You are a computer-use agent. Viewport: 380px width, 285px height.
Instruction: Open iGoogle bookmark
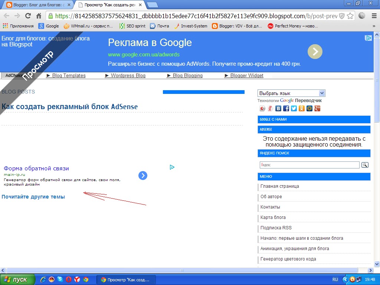pos(49,26)
